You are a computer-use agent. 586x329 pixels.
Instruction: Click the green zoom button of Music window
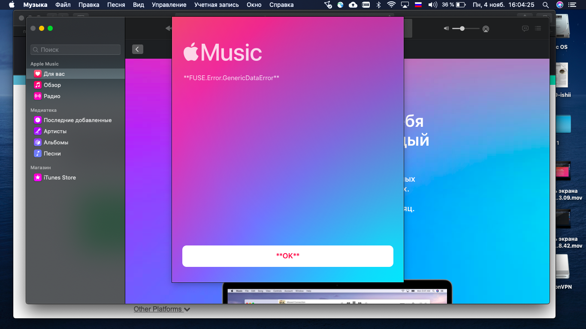tap(50, 28)
